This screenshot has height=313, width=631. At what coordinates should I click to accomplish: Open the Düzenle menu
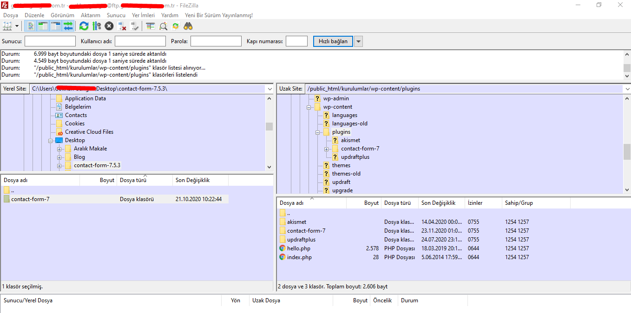point(35,15)
